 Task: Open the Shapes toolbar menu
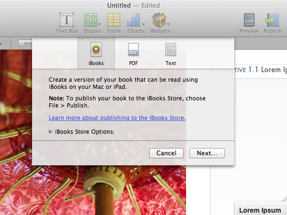(x=91, y=23)
